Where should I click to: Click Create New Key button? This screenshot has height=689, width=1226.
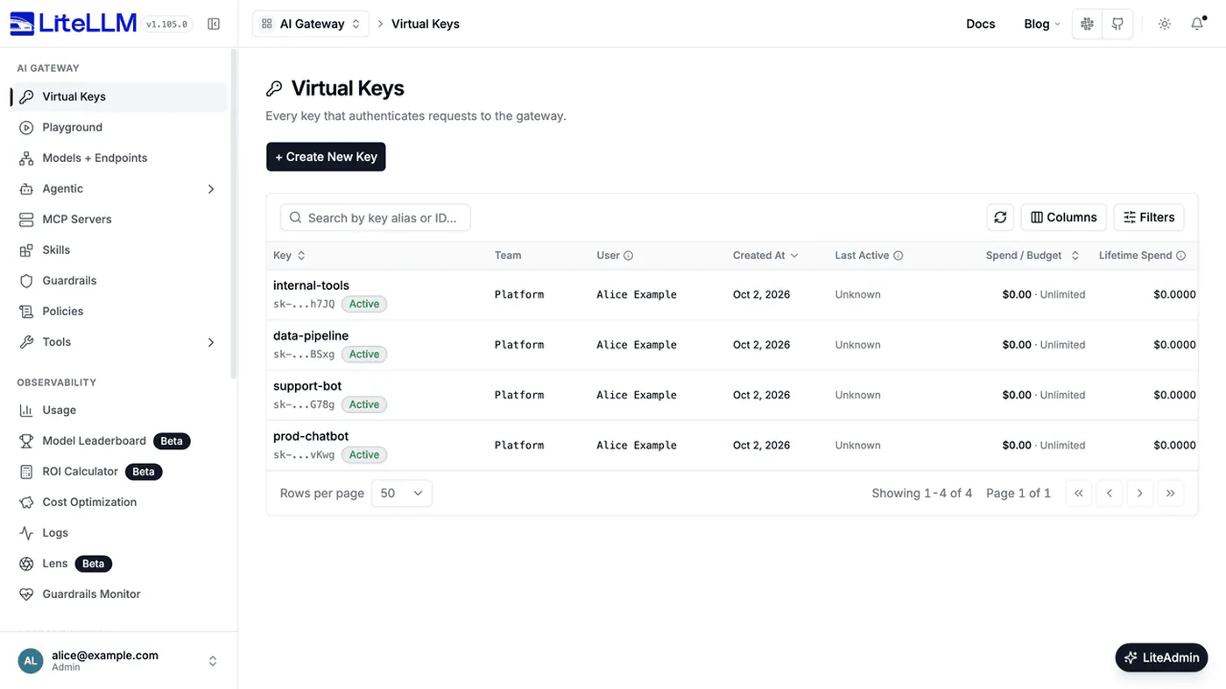coord(326,157)
